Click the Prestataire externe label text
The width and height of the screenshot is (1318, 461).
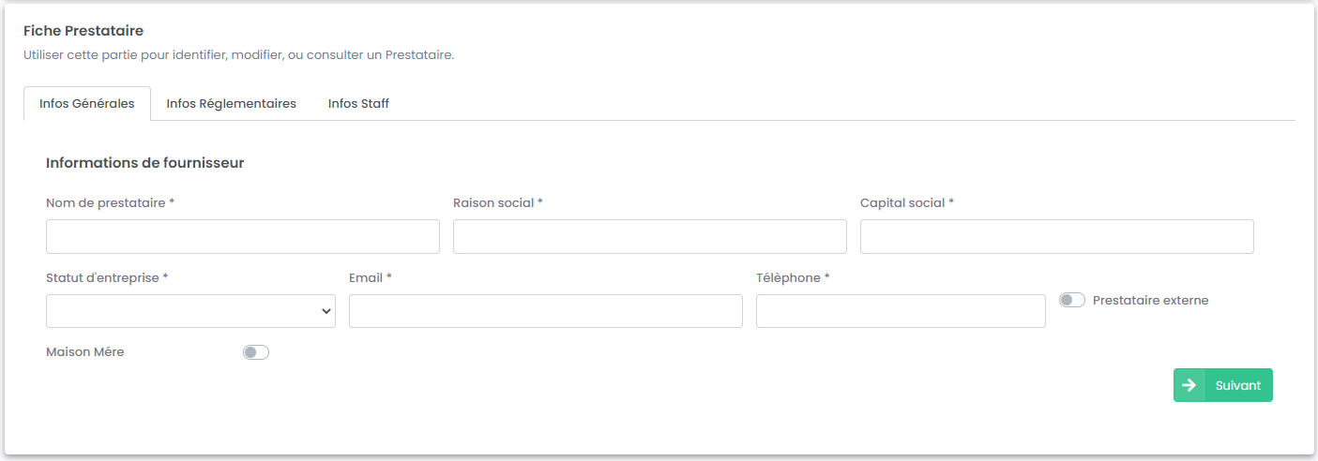point(1150,301)
